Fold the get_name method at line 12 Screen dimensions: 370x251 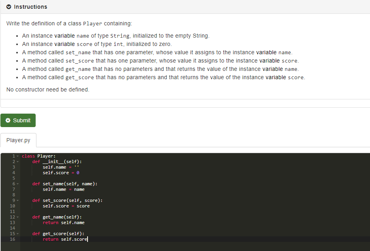(17, 217)
